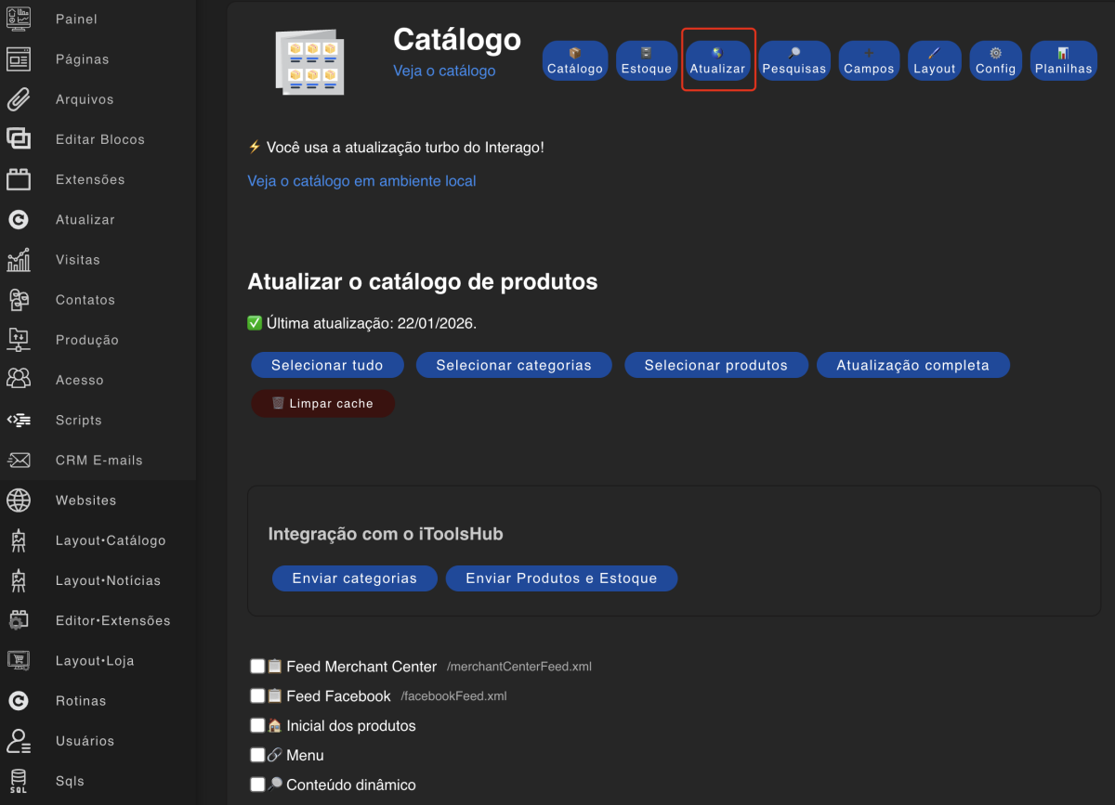This screenshot has height=805, width=1115.
Task: Select the Painel dashboard icon
Action: [x=19, y=19]
